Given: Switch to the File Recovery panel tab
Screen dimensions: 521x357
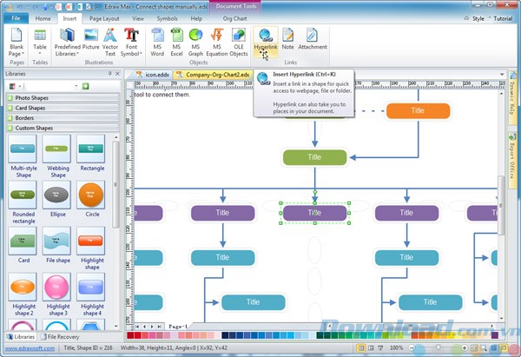Looking at the screenshot, I should pyautogui.click(x=64, y=335).
